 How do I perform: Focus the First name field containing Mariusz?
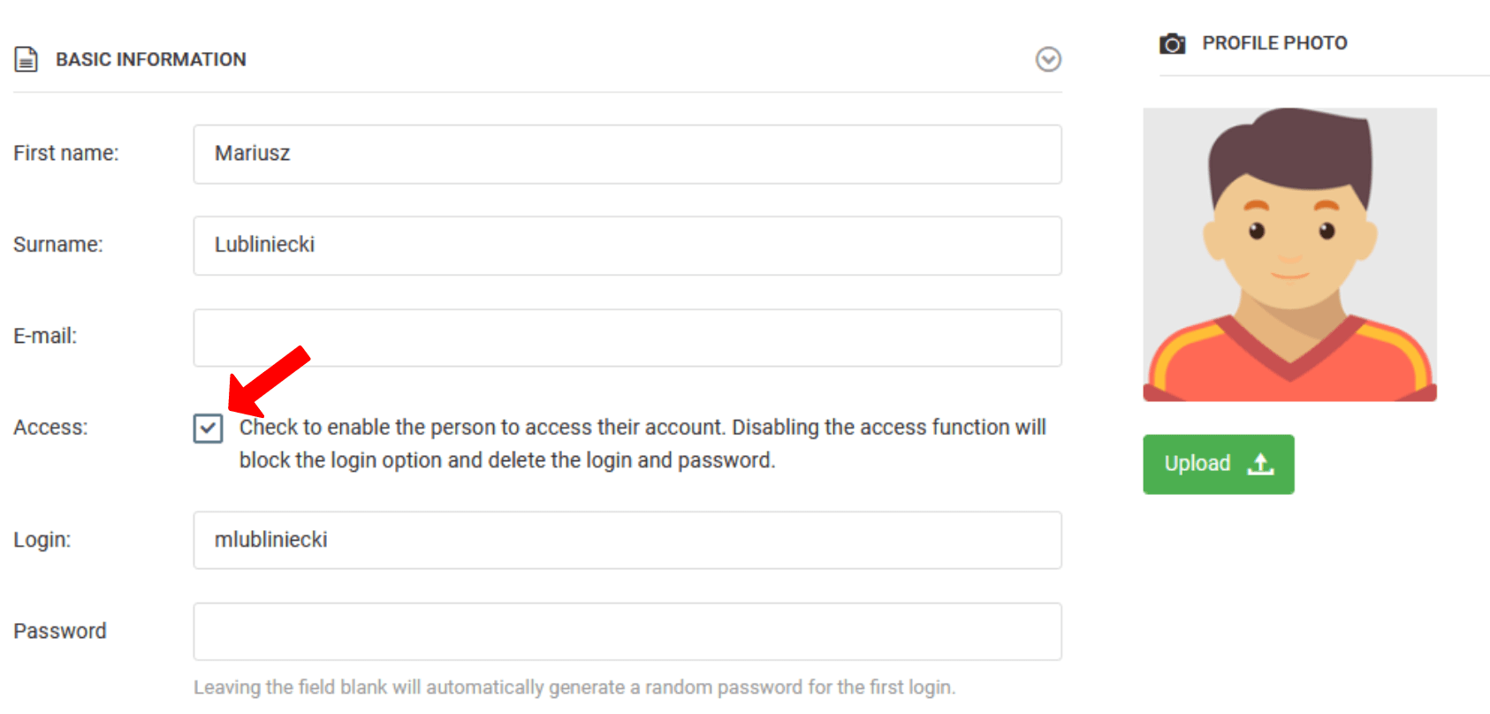tap(627, 154)
